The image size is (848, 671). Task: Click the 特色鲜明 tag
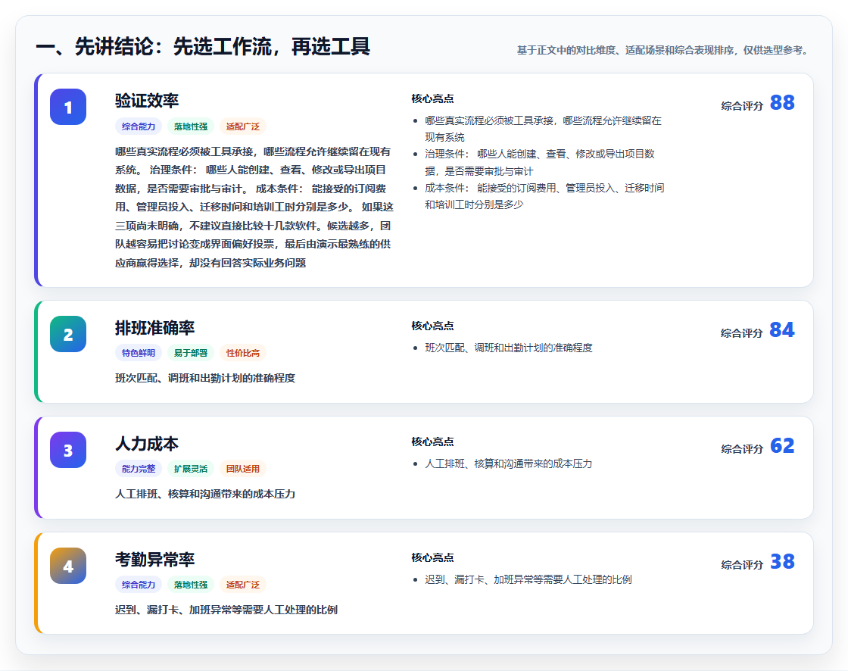(139, 353)
